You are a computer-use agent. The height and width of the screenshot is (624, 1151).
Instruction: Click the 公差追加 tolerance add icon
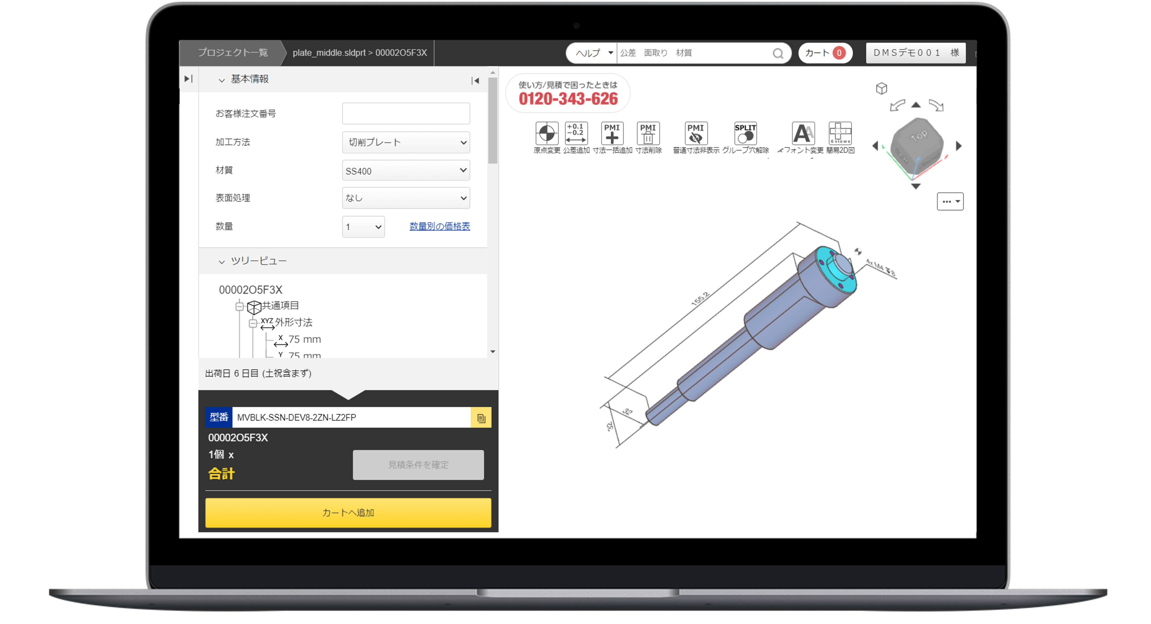576,134
